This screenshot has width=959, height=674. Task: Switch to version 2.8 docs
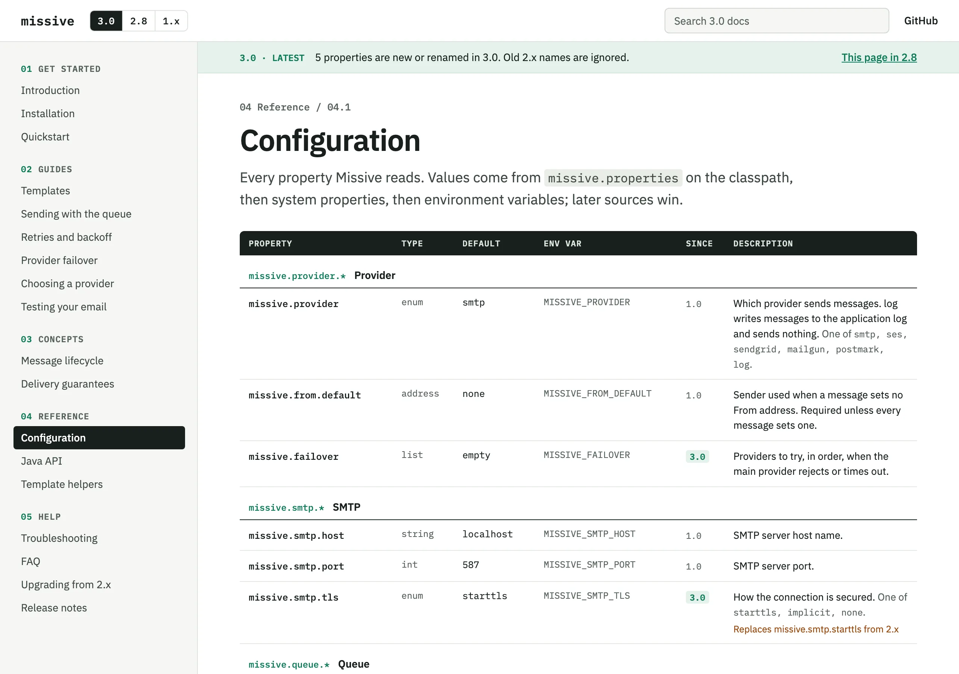[x=139, y=21]
